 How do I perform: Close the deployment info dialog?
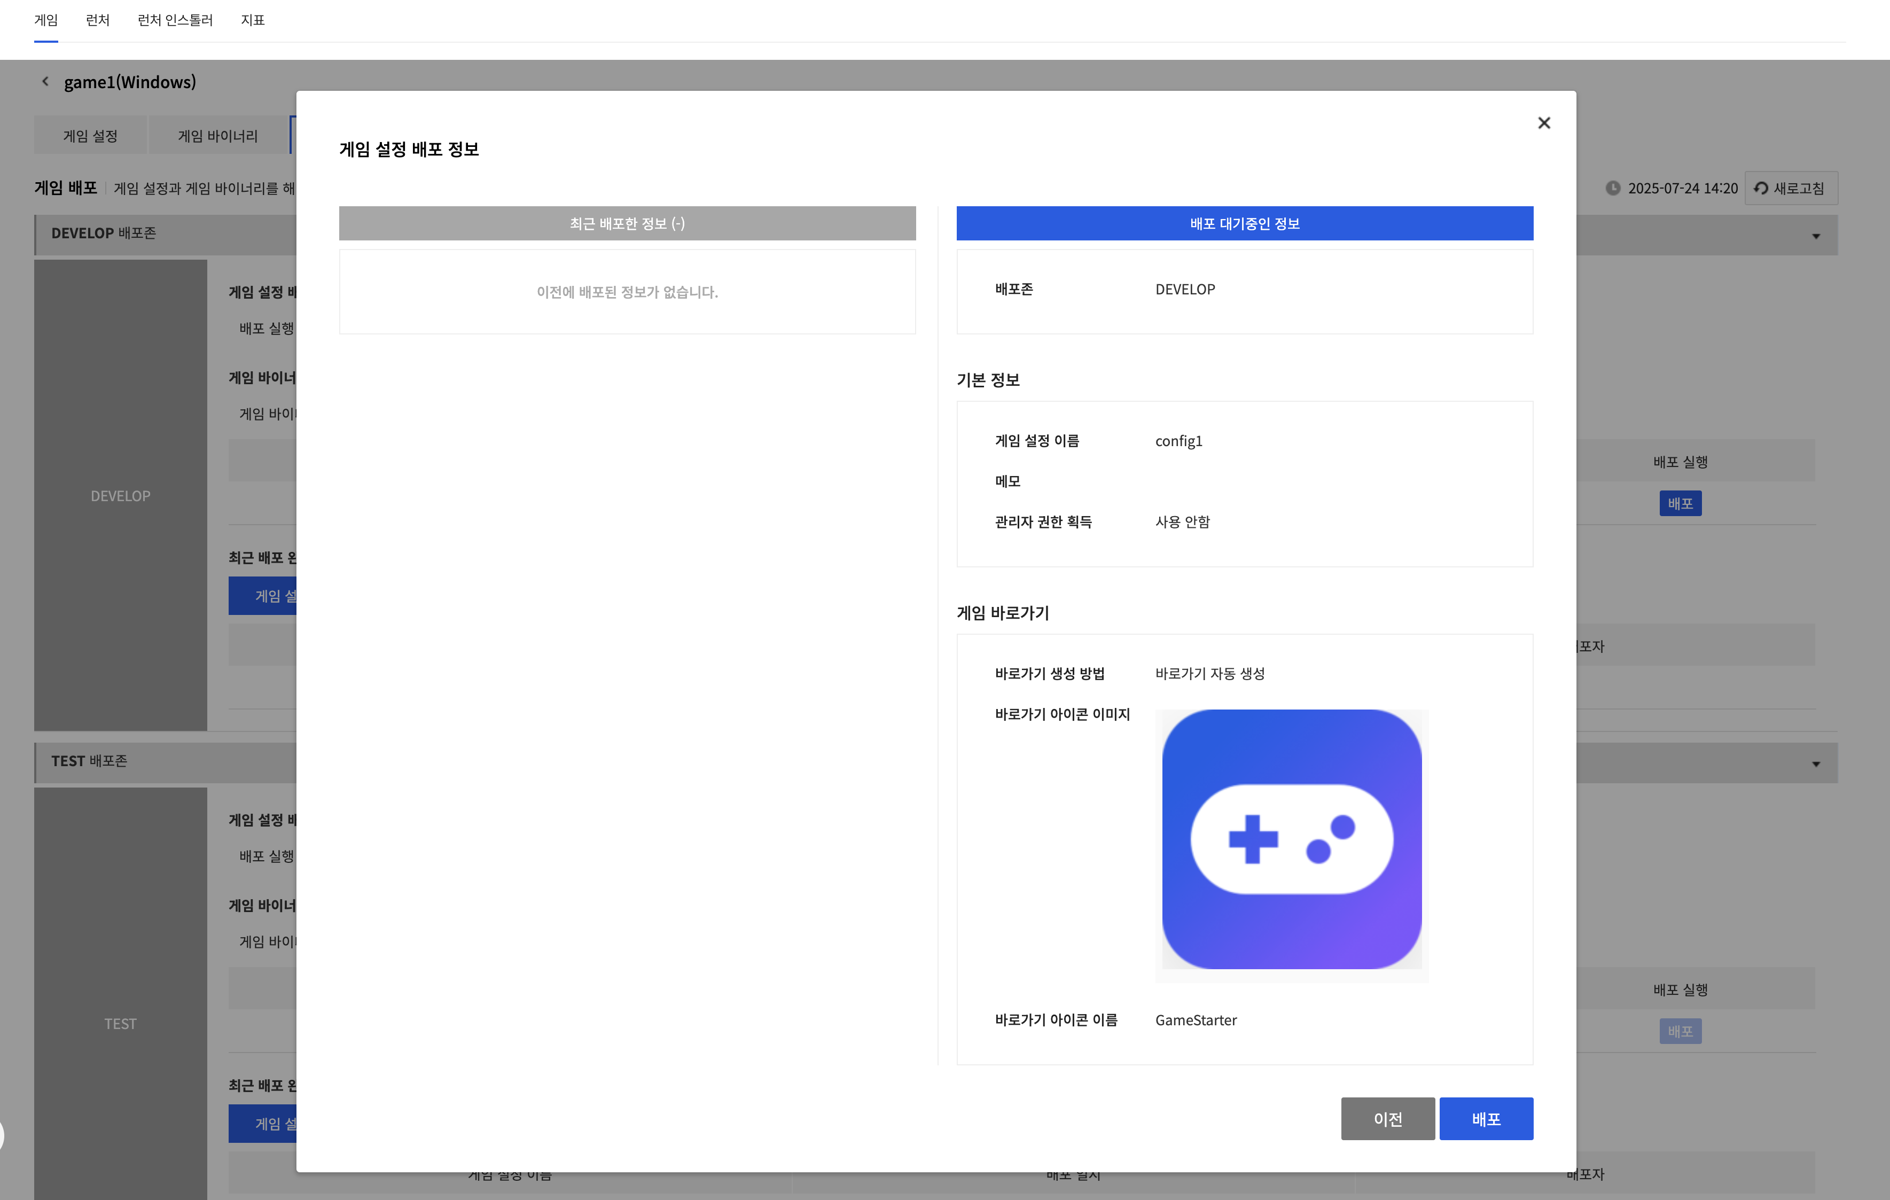[x=1543, y=123]
